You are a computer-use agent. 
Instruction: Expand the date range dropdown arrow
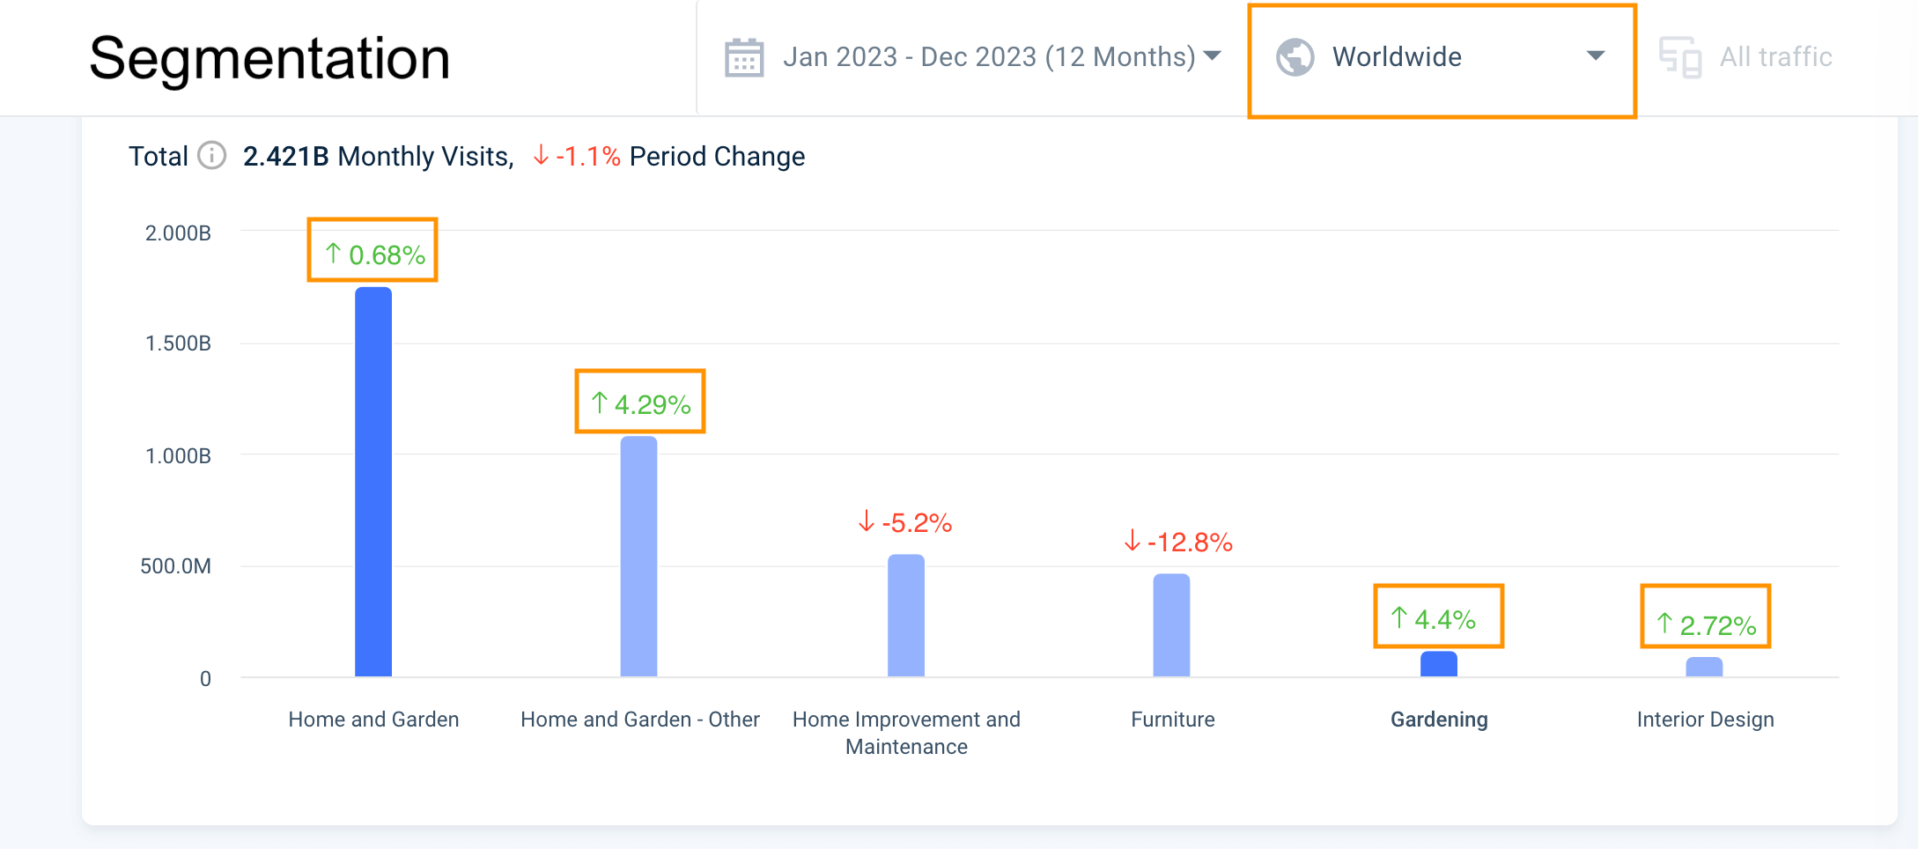tap(1213, 56)
